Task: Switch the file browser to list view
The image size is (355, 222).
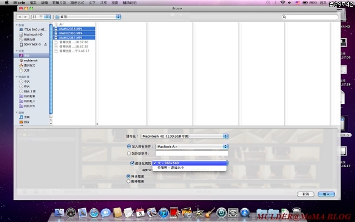Action: click(x=41, y=17)
